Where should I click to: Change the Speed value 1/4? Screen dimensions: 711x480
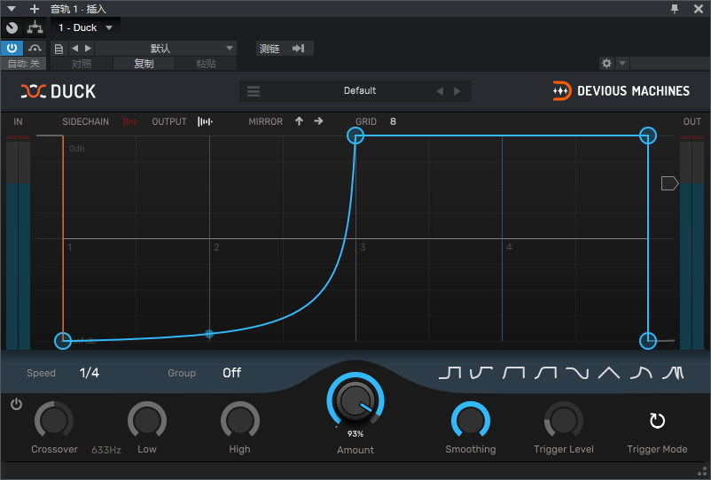90,373
